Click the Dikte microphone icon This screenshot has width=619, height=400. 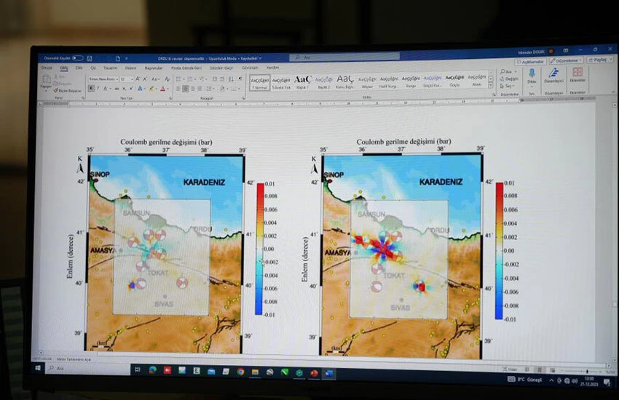tap(532, 75)
